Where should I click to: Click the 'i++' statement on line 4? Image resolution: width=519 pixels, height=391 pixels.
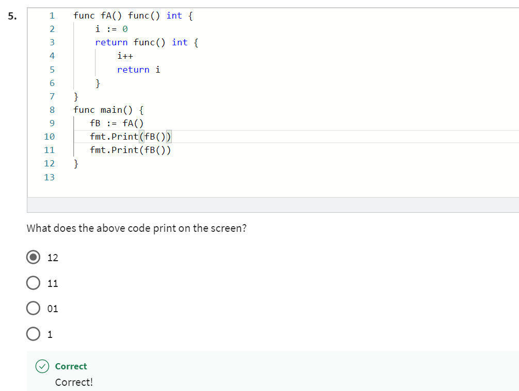125,56
